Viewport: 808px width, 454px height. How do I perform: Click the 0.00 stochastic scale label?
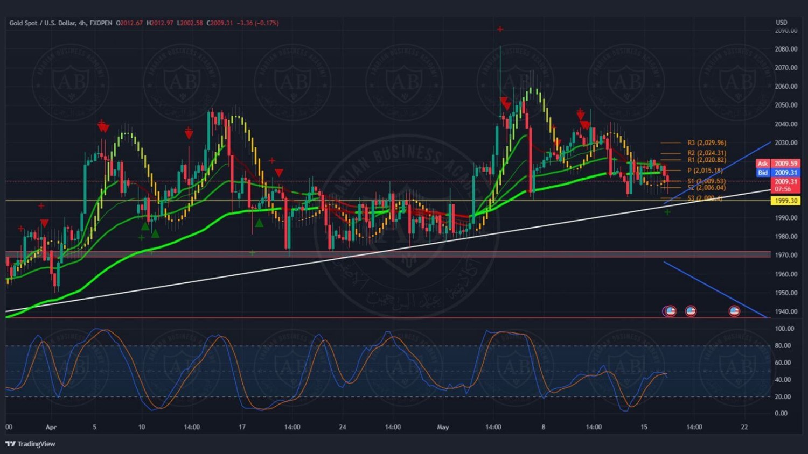click(781, 414)
